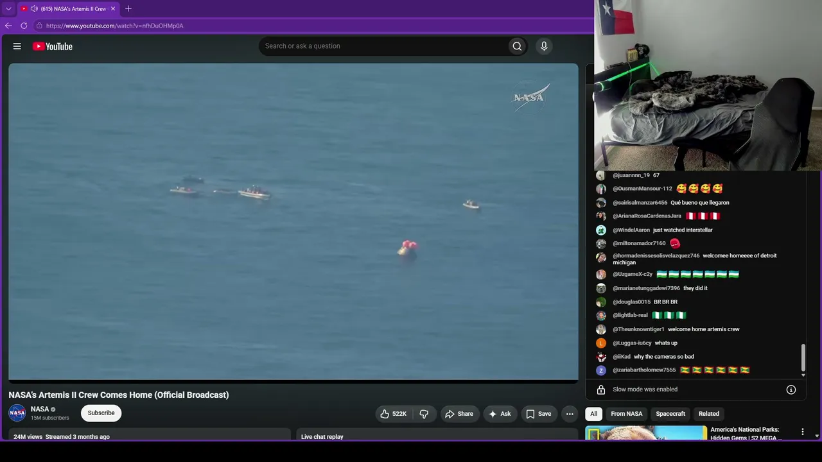Select the Spacecraft filter chip
This screenshot has height=462, width=822.
670,414
